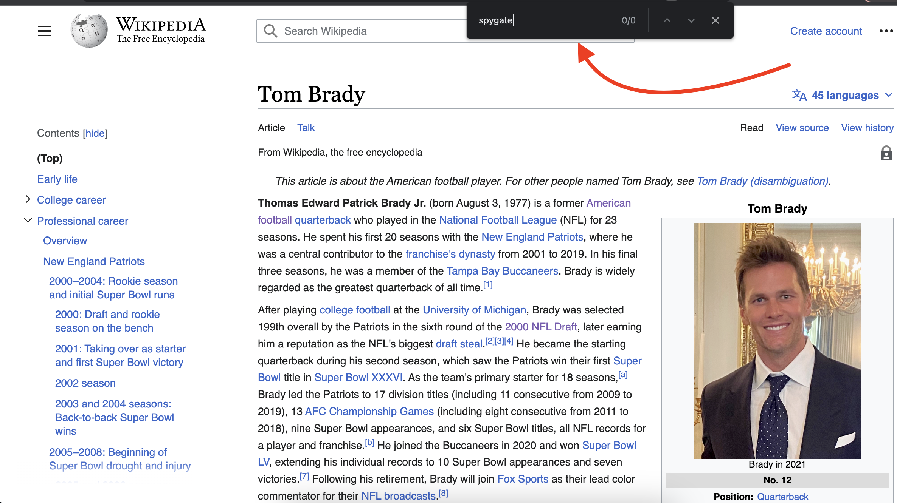
Task: Switch to the Talk tab
Action: tap(306, 128)
